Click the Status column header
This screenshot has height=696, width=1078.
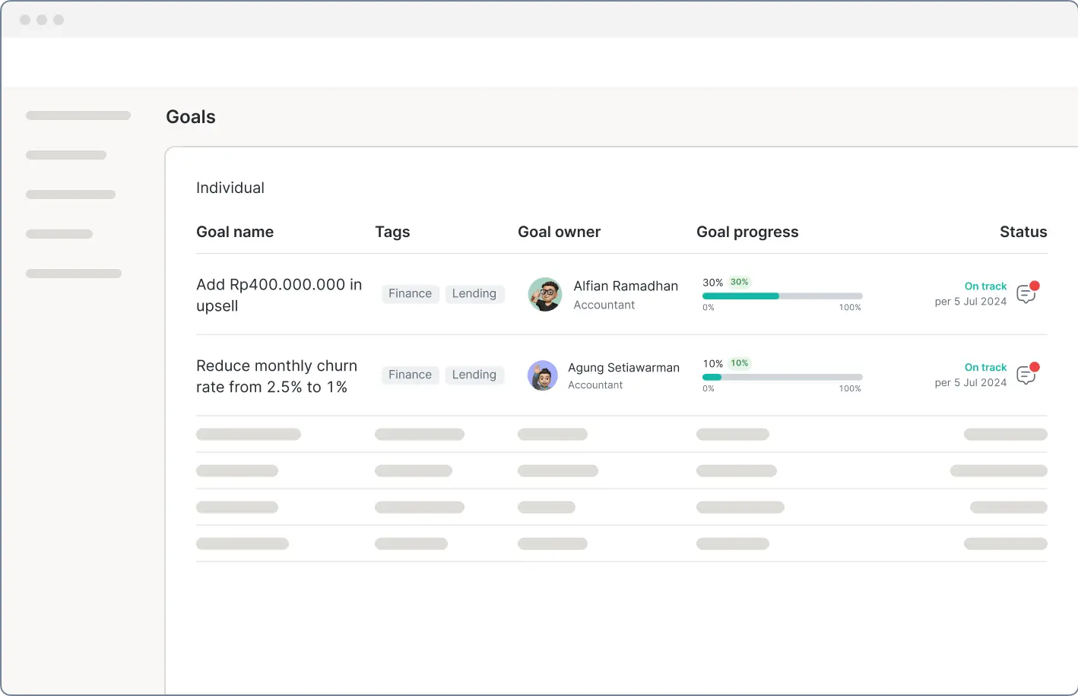pyautogui.click(x=1023, y=232)
